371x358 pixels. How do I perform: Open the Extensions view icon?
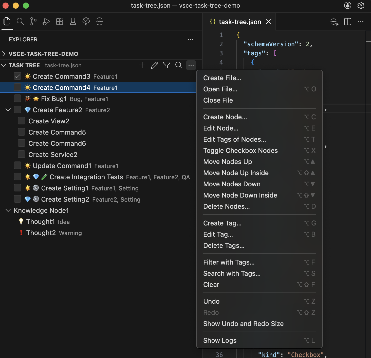[60, 21]
